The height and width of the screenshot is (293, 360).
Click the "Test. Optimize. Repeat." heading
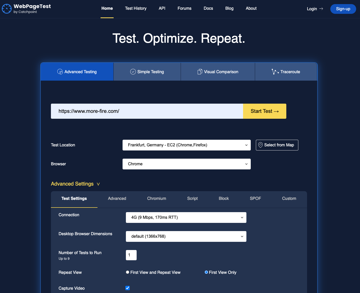179,38
